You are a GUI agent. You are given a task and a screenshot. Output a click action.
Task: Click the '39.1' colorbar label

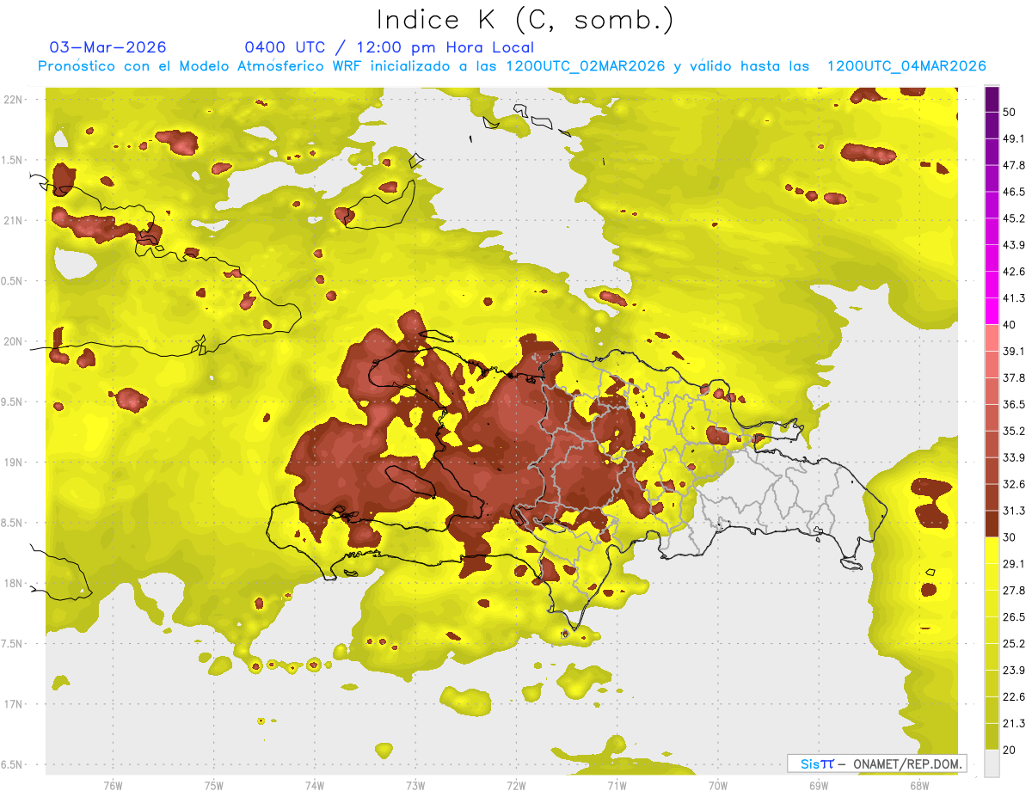tap(1015, 351)
